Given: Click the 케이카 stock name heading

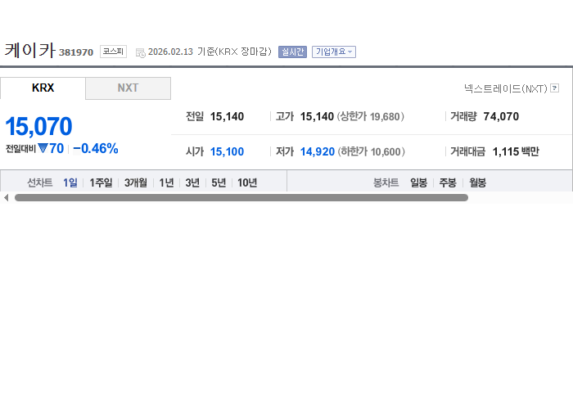Looking at the screenshot, I should 30,50.
